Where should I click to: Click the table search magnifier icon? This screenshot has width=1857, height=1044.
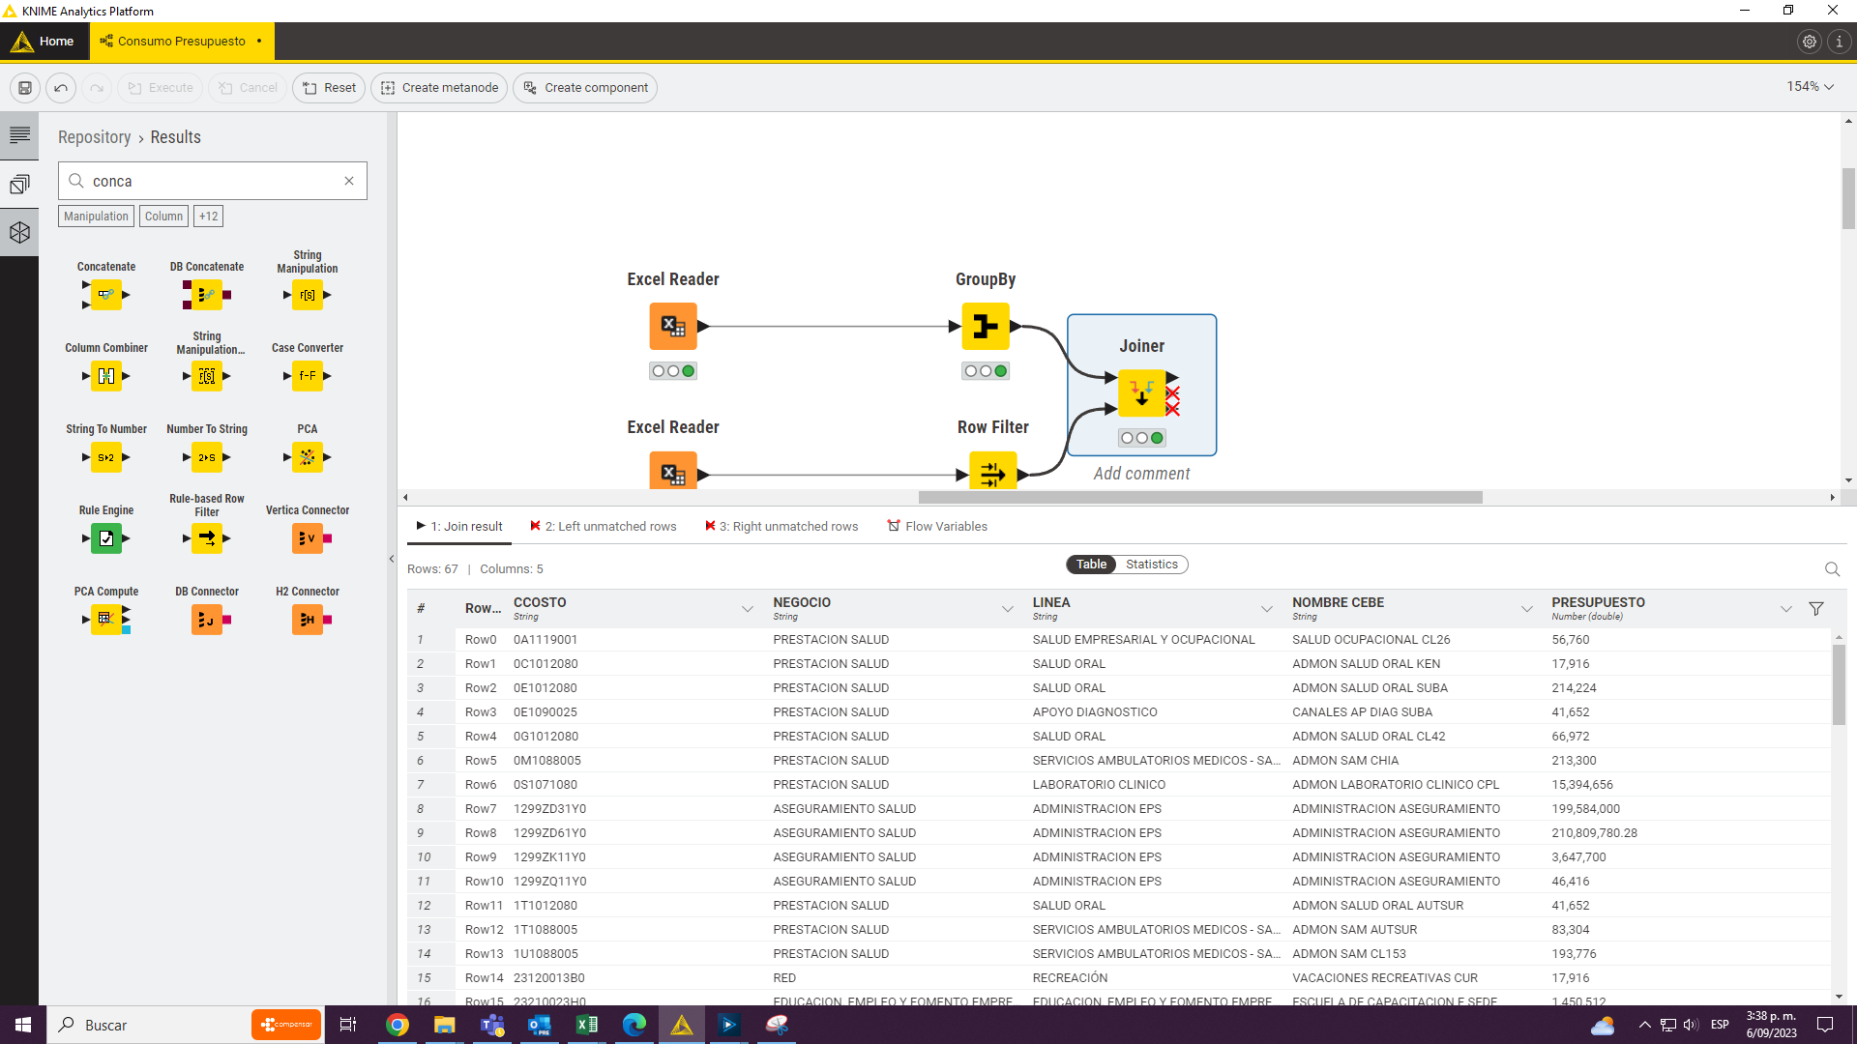[x=1832, y=569]
